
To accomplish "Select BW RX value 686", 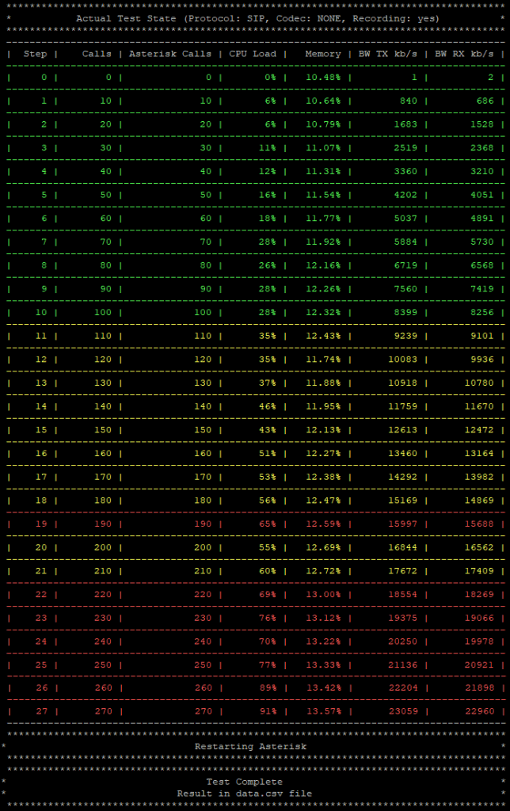I will tap(485, 101).
